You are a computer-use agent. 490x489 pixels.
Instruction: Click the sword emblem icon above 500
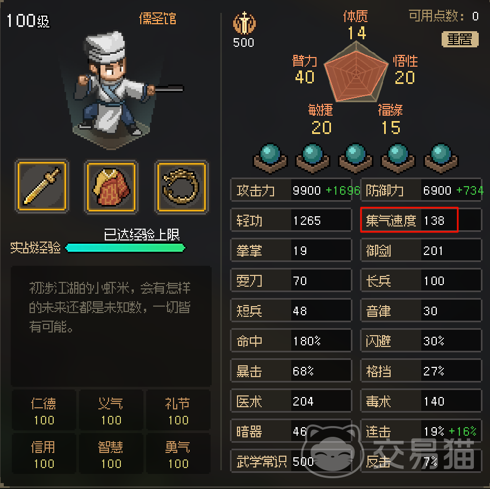tap(244, 23)
